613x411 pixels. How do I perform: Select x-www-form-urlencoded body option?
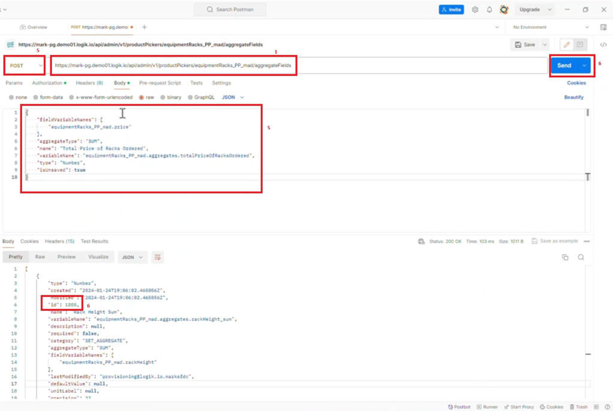pyautogui.click(x=101, y=98)
